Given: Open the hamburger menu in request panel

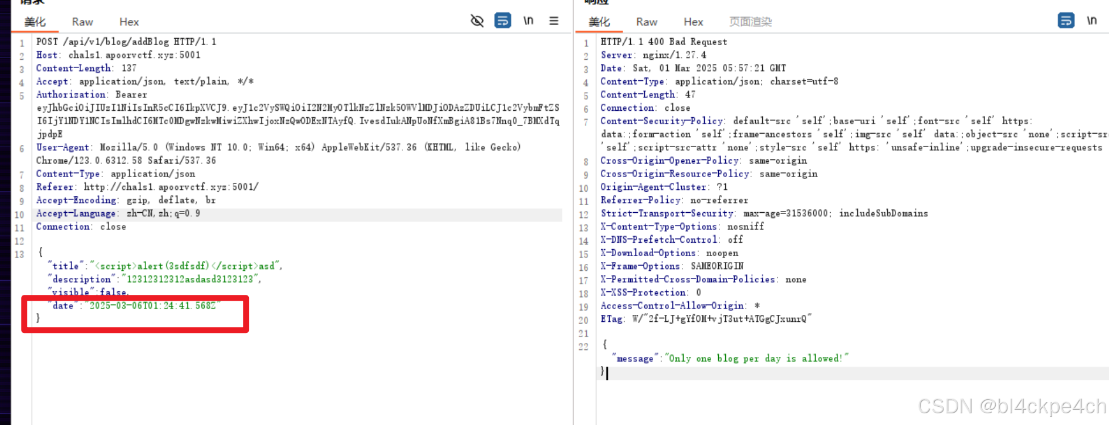Looking at the screenshot, I should (x=553, y=21).
